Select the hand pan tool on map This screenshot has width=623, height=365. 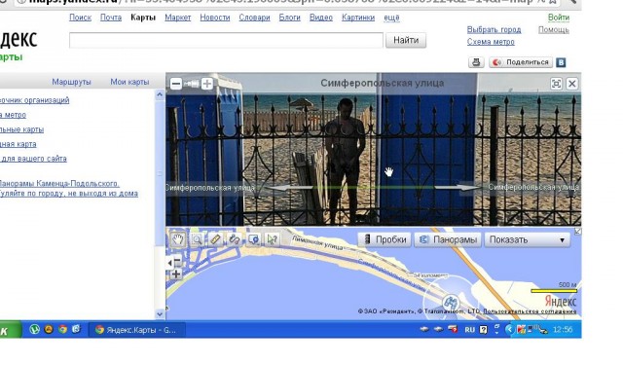pos(177,239)
